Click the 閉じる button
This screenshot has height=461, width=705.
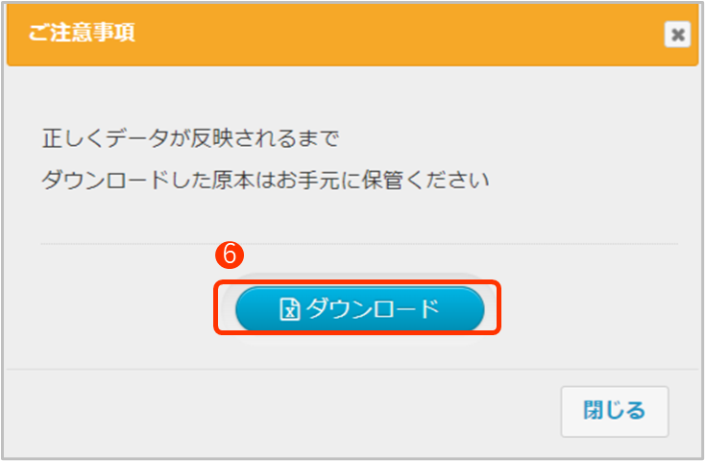tap(614, 411)
